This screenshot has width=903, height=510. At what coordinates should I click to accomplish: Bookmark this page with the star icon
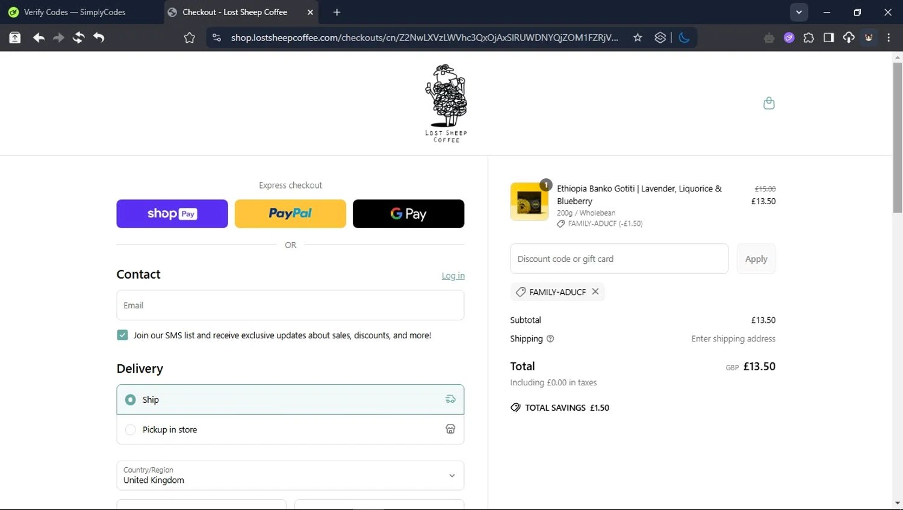point(638,37)
